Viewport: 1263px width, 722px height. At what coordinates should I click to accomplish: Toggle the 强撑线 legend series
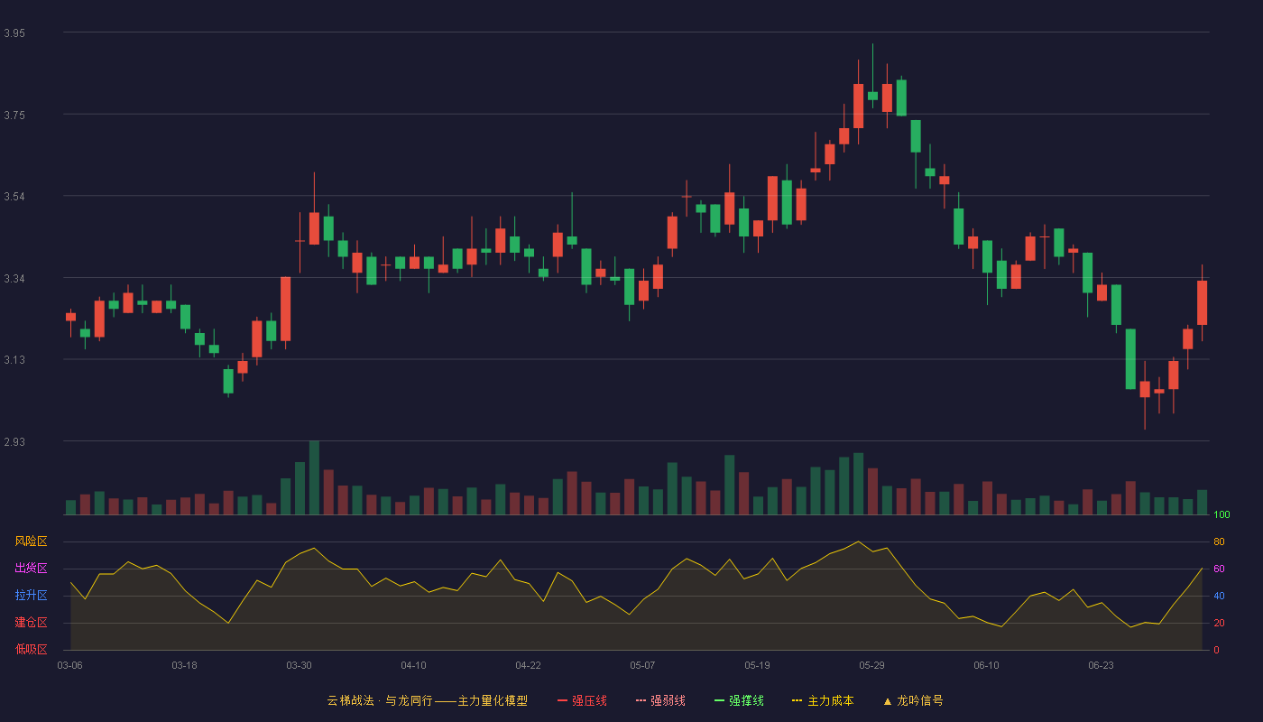coord(739,700)
